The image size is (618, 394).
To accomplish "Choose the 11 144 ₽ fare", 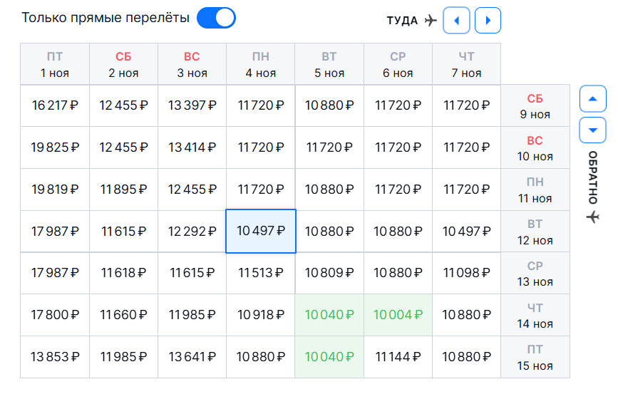I will (x=398, y=357).
